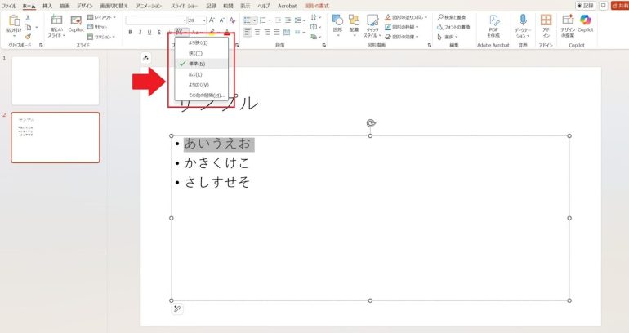Click the 共有 share button
The width and height of the screenshot is (629, 333).
(618, 5)
